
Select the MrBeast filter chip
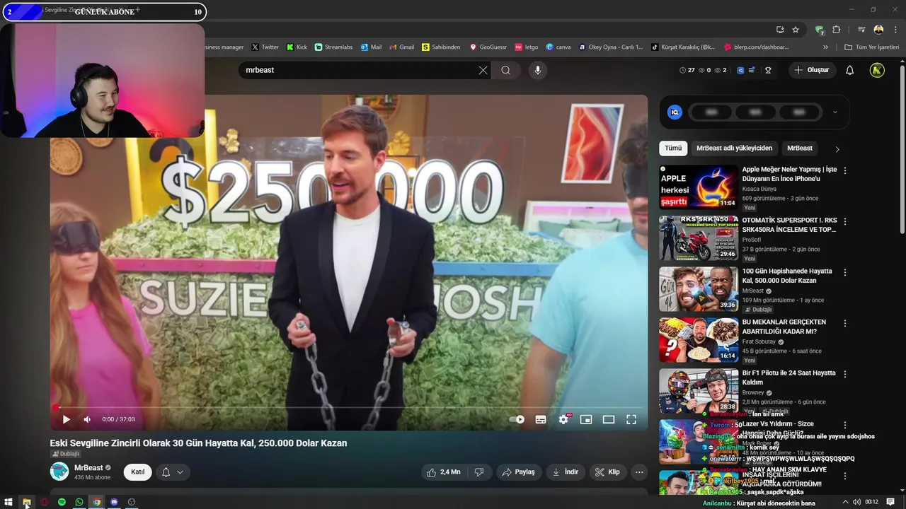pos(800,148)
